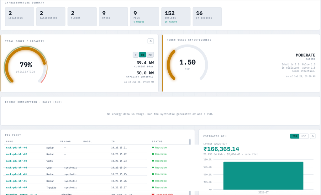Click Reachable status for rack-pdu-blr-05

coord(159,174)
